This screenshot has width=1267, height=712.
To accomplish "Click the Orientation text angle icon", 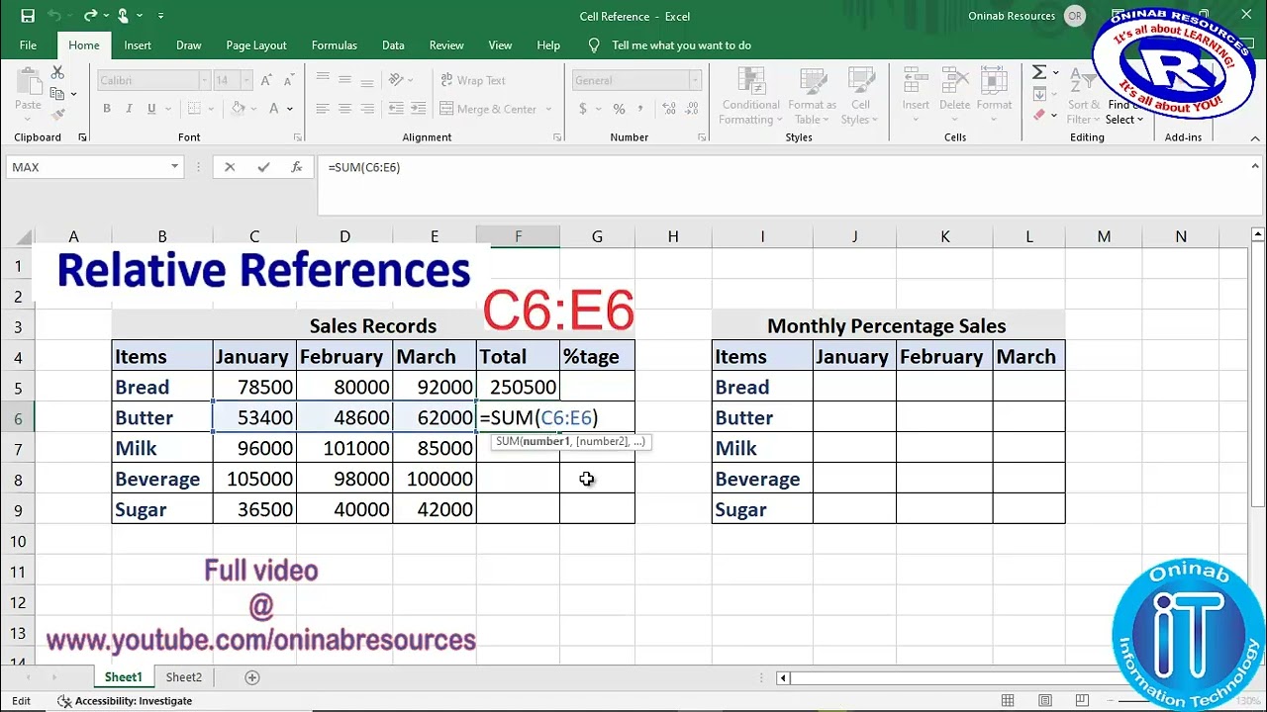I will (396, 79).
